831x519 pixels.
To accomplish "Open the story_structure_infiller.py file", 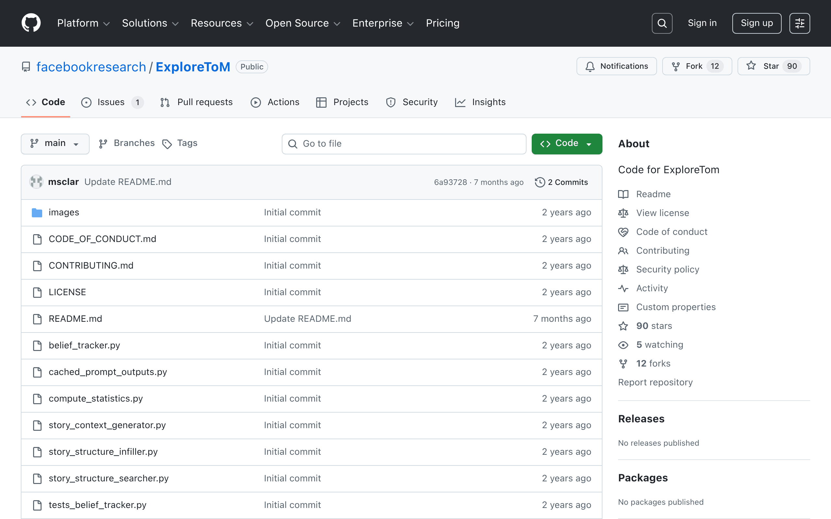I will [x=103, y=452].
